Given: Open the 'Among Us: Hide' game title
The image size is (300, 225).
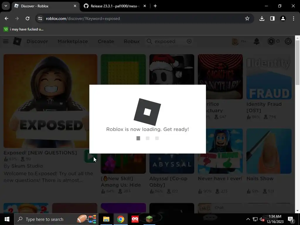Looking at the screenshot, I should [121, 182].
